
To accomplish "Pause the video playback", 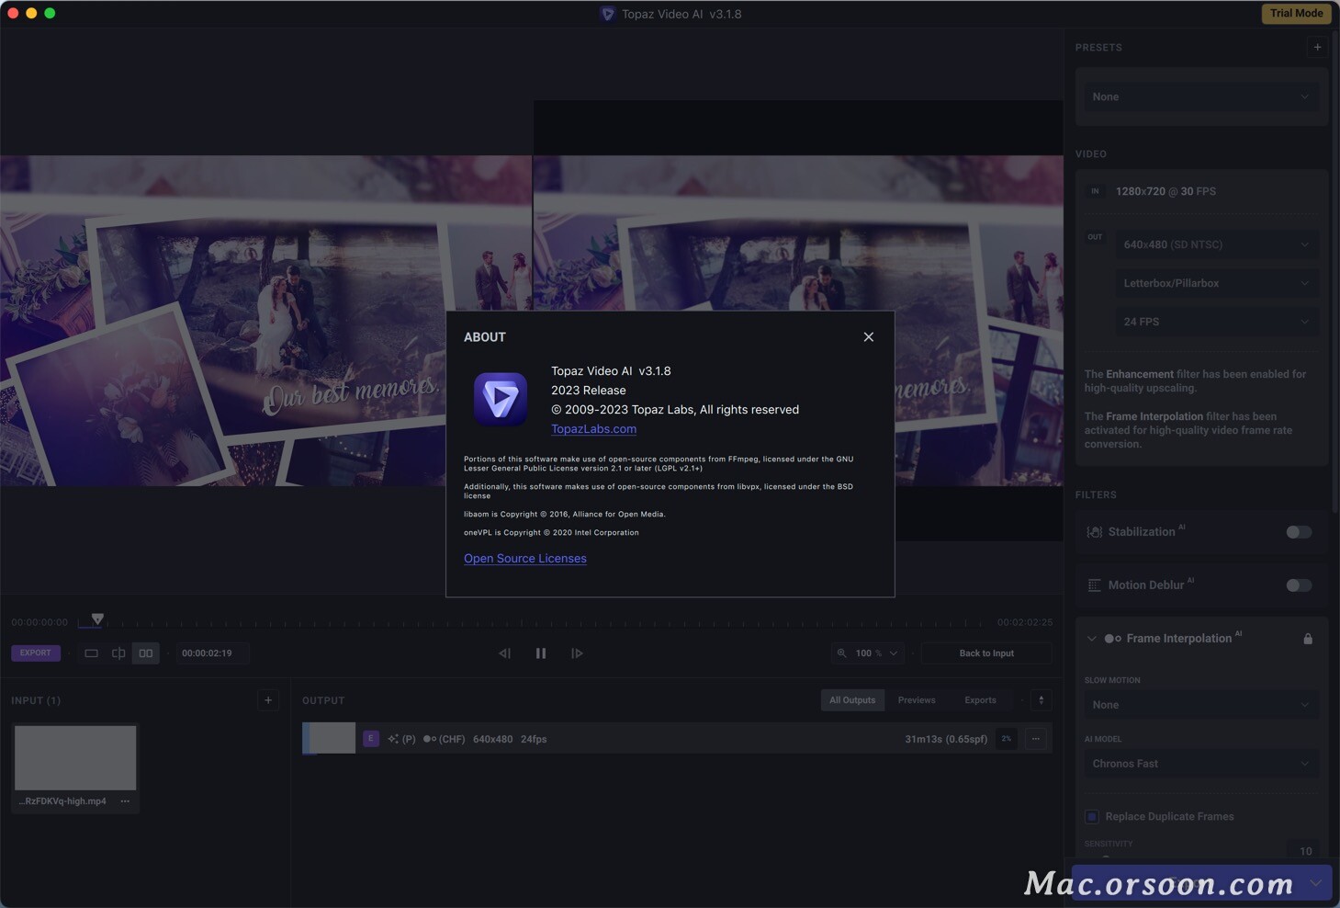I will click(x=541, y=653).
